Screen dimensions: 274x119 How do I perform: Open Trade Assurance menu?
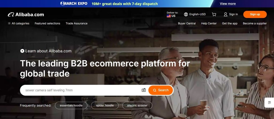pyautogui.click(x=77, y=23)
